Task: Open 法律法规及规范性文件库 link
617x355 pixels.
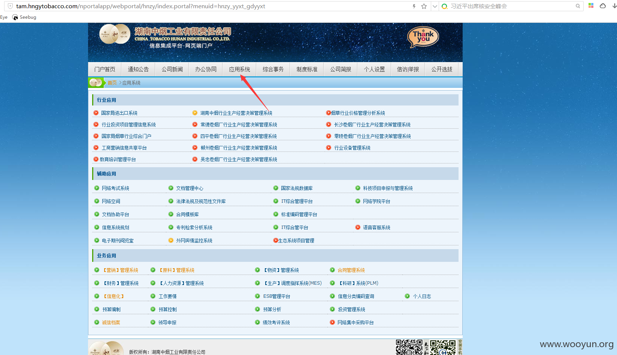Action: click(x=201, y=201)
